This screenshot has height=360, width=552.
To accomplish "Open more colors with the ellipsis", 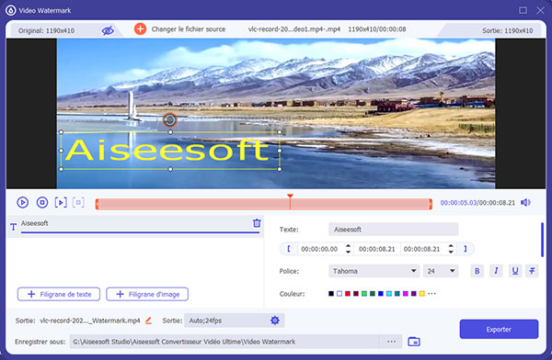I will pyautogui.click(x=431, y=294).
